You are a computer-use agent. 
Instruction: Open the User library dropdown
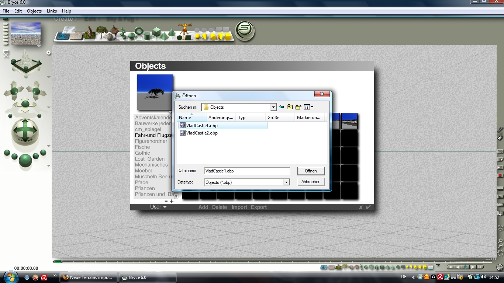click(x=158, y=207)
